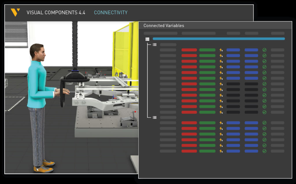Click the second variable group's list icon
This screenshot has width=296, height=184.
(155, 117)
